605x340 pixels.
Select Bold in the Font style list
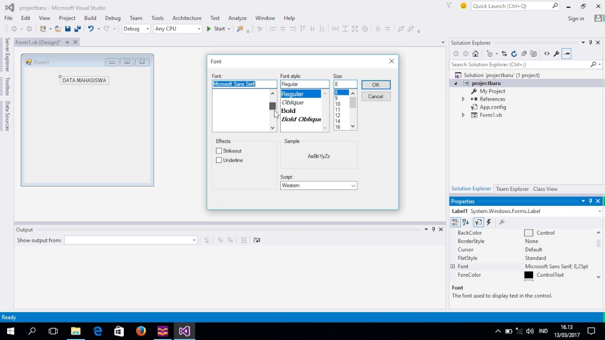pyautogui.click(x=288, y=110)
